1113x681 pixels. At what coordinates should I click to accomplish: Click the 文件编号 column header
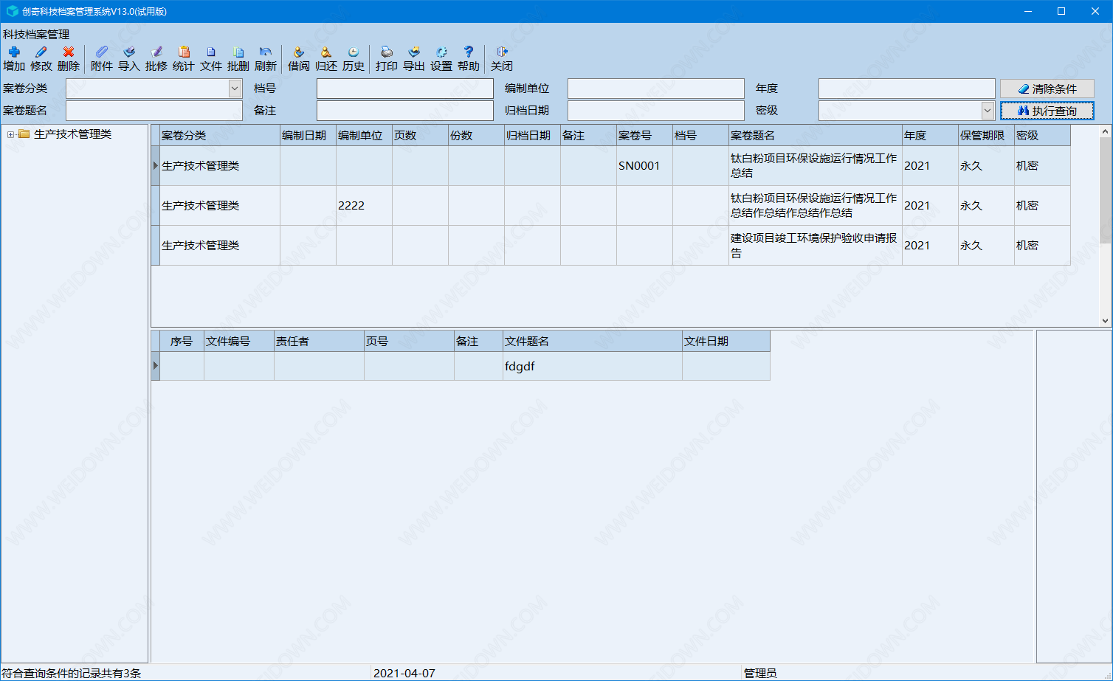pos(239,342)
